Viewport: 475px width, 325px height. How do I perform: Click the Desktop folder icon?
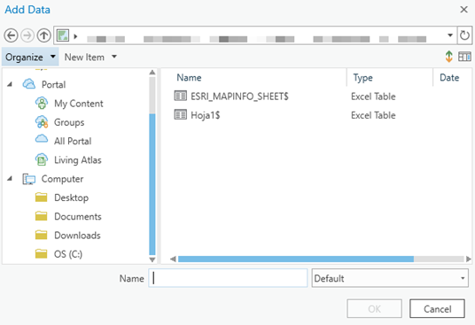pyautogui.click(x=41, y=197)
